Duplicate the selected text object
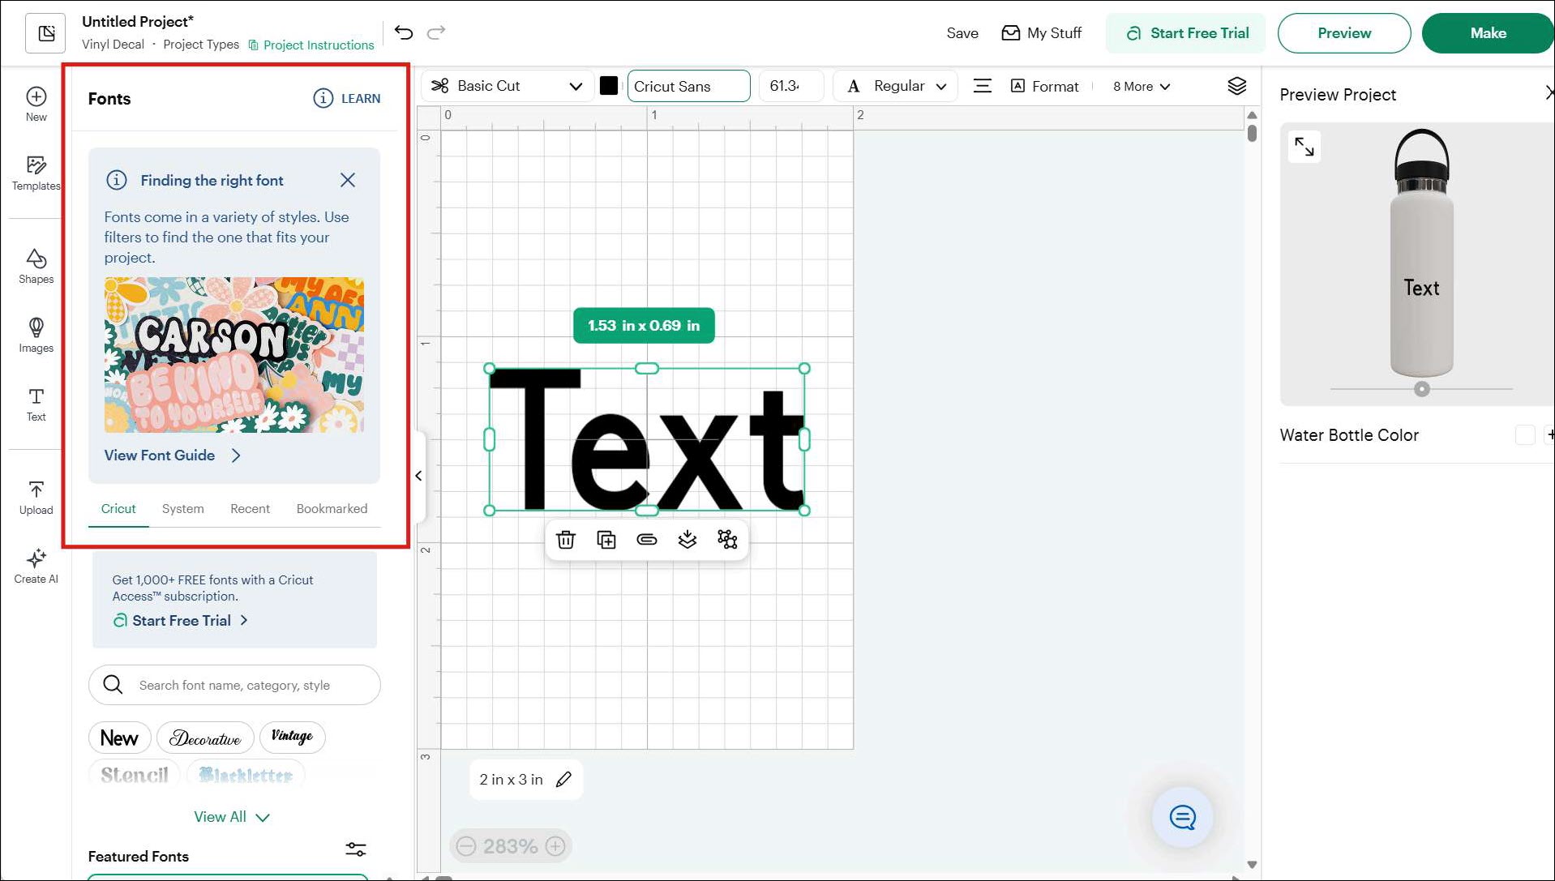The image size is (1555, 881). [x=606, y=540]
